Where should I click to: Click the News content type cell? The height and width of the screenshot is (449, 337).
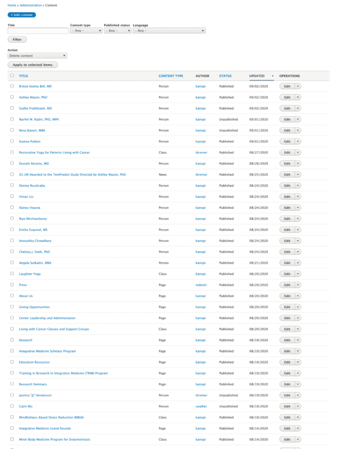pos(163,175)
